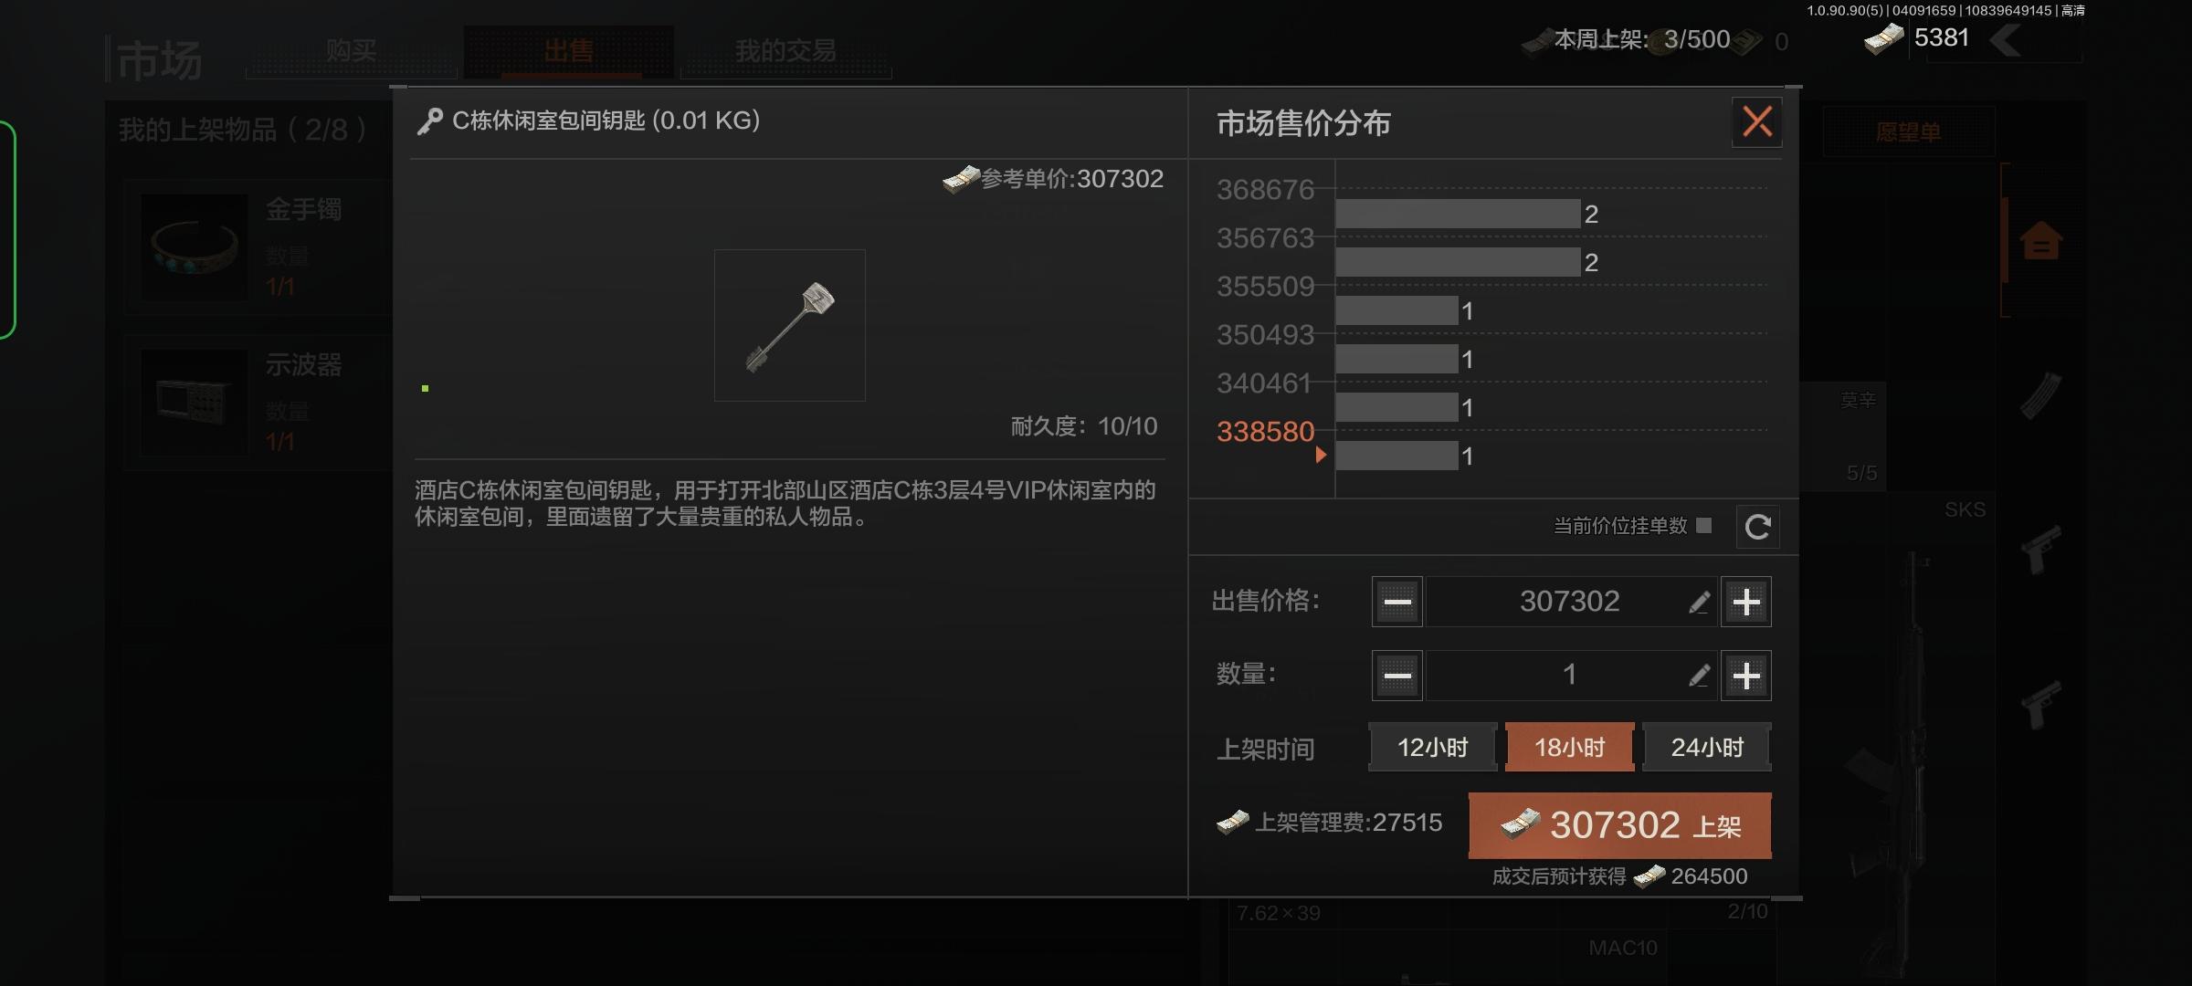Select 12小时 listing duration
This screenshot has height=986, width=2192.
(x=1432, y=747)
